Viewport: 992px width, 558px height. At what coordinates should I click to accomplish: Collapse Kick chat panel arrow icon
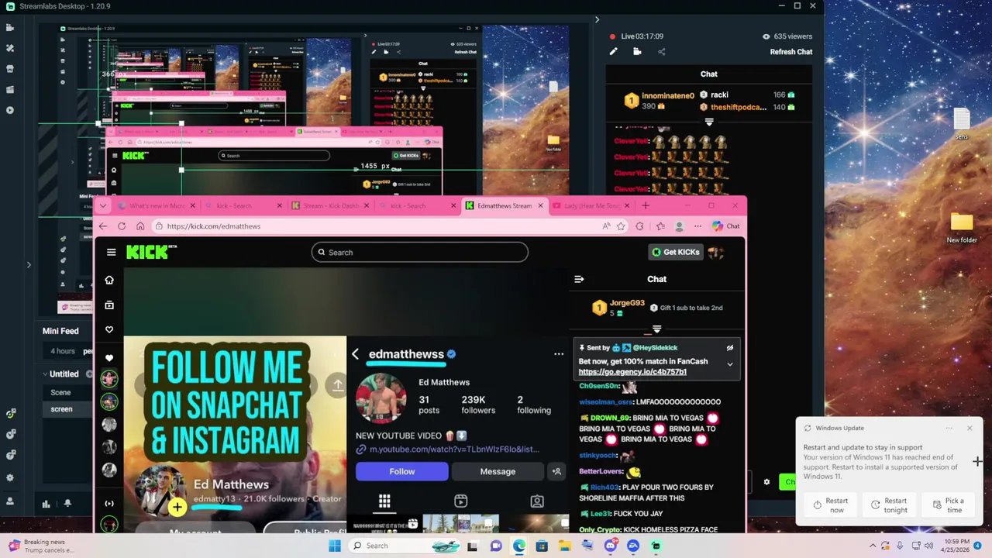point(579,279)
